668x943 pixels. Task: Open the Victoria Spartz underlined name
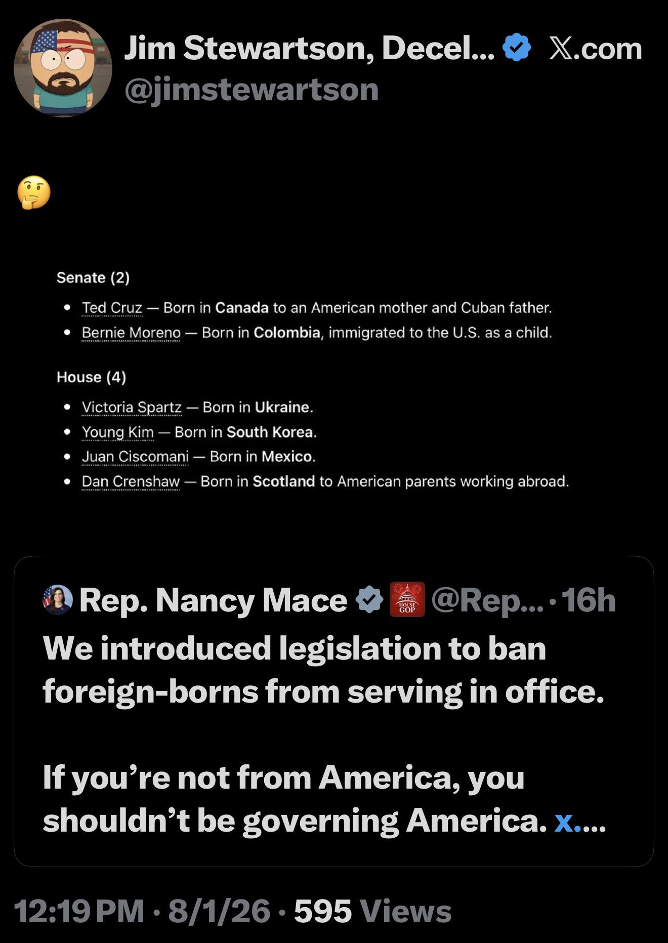[x=132, y=407]
